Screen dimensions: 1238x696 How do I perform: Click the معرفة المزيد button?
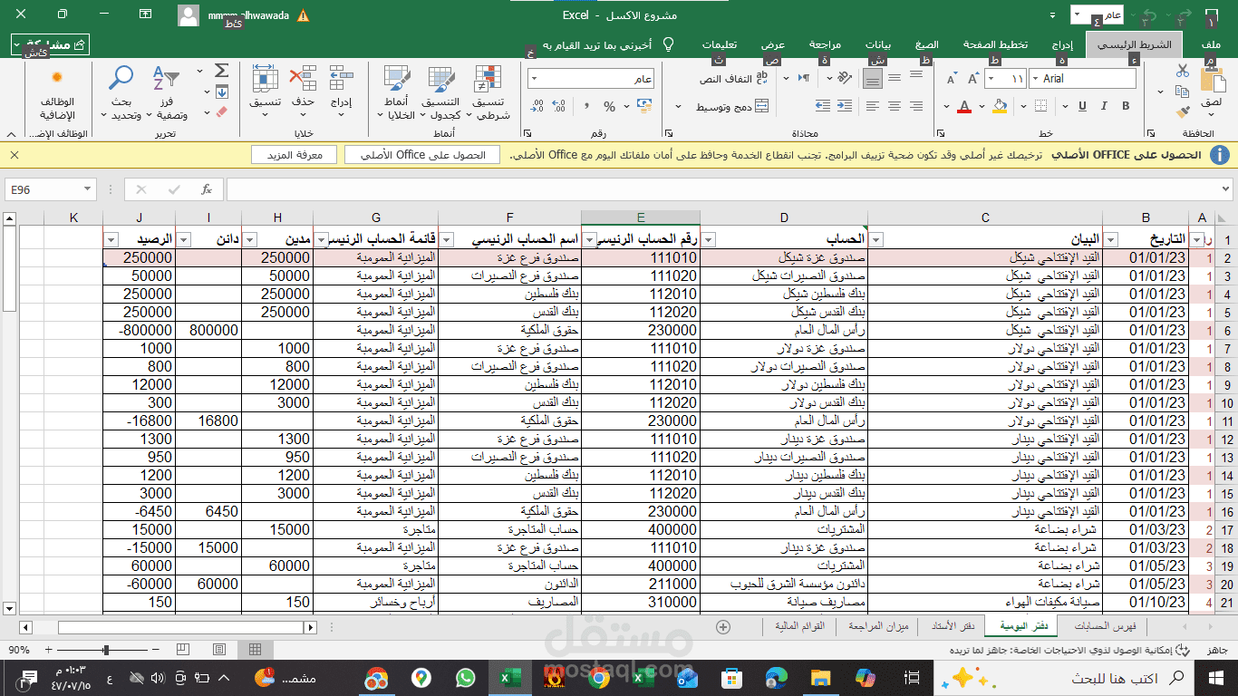pyautogui.click(x=294, y=154)
